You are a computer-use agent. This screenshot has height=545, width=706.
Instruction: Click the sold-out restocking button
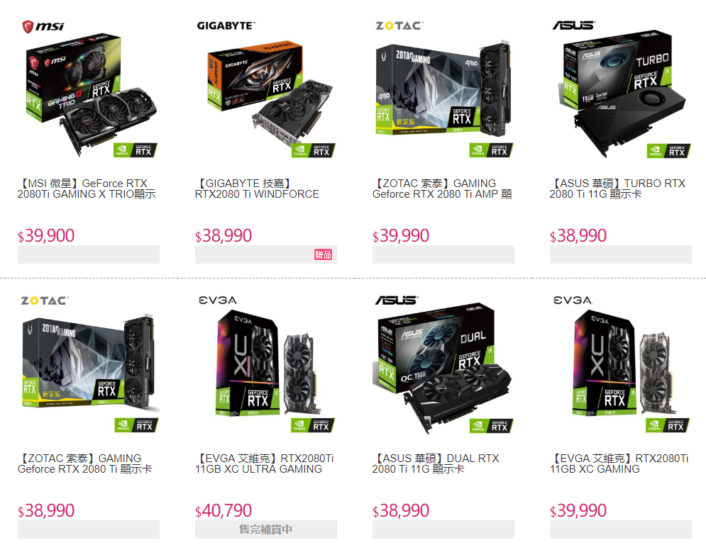coord(265,529)
